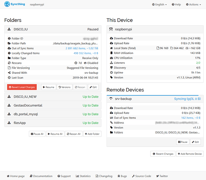
Task: Open the locally changed items link
Action: (86, 53)
